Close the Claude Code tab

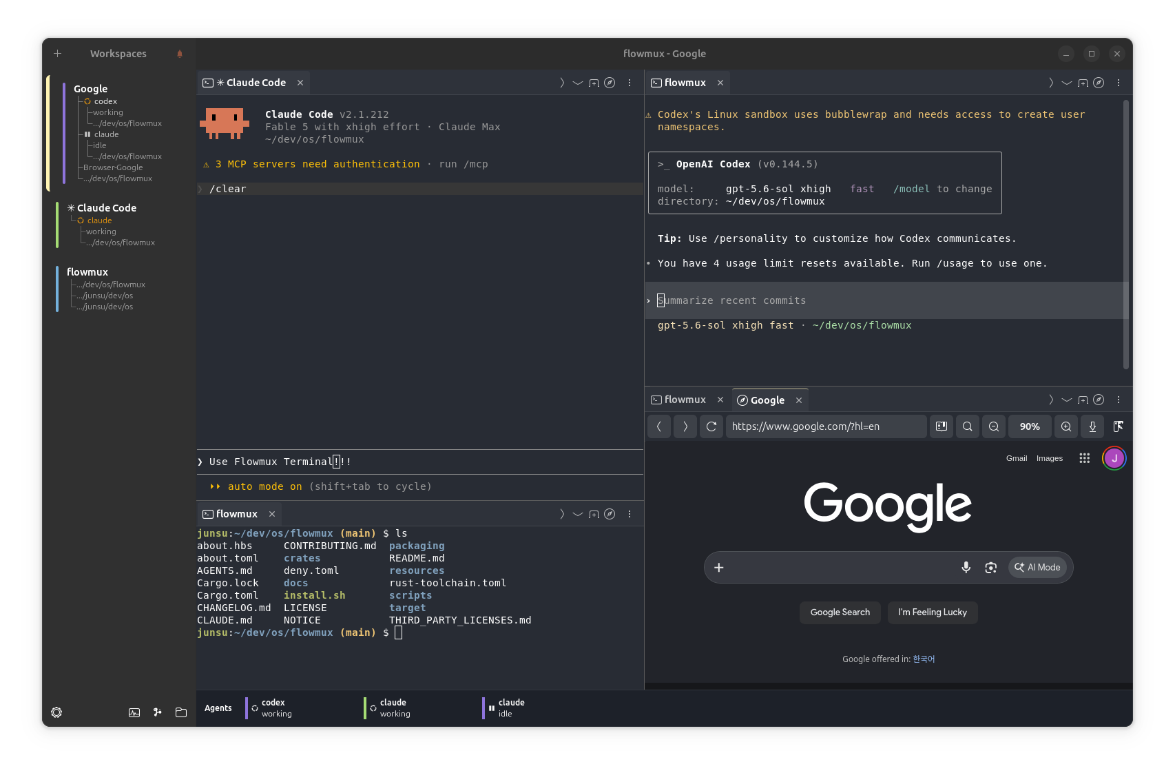(300, 83)
